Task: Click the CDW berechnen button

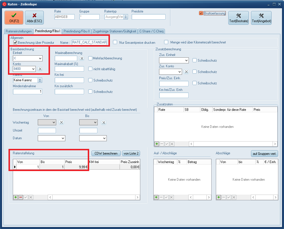Action: [106, 153]
